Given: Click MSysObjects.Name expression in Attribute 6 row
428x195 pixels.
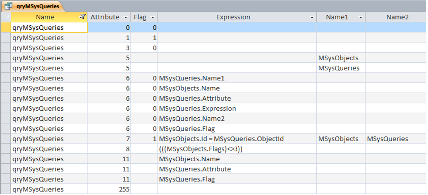Looking at the screenshot, I should click(x=237, y=88).
